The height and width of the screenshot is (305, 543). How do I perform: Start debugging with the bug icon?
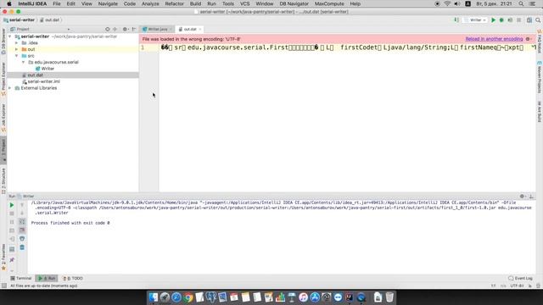501,20
